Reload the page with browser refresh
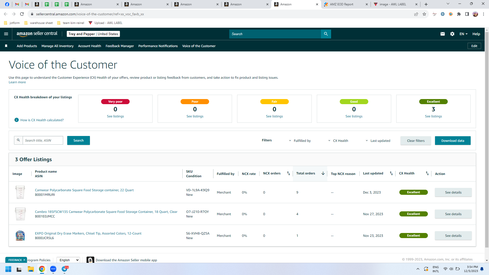489x275 pixels. point(22,14)
